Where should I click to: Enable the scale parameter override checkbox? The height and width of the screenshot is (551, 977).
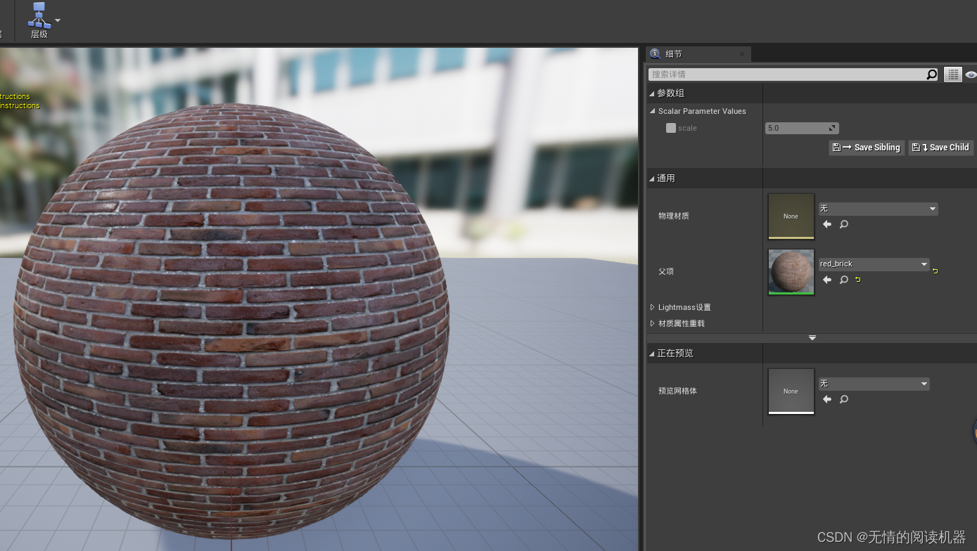pyautogui.click(x=670, y=128)
